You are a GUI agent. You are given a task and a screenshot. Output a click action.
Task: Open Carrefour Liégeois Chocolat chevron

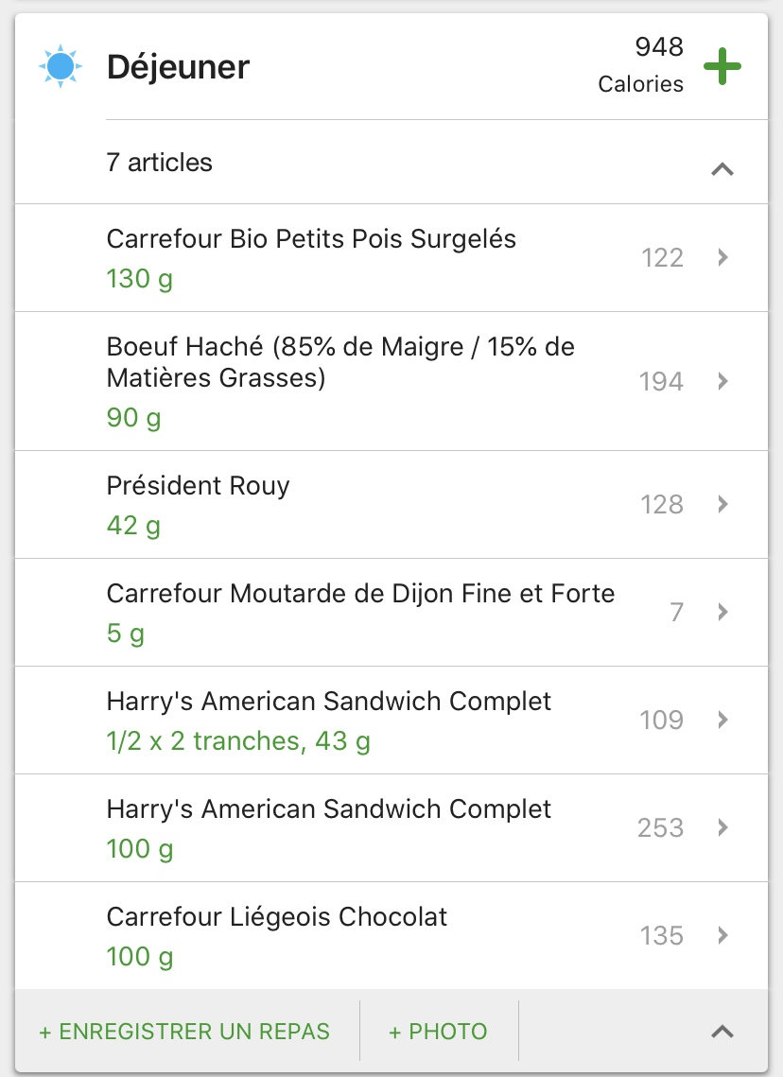[722, 935]
